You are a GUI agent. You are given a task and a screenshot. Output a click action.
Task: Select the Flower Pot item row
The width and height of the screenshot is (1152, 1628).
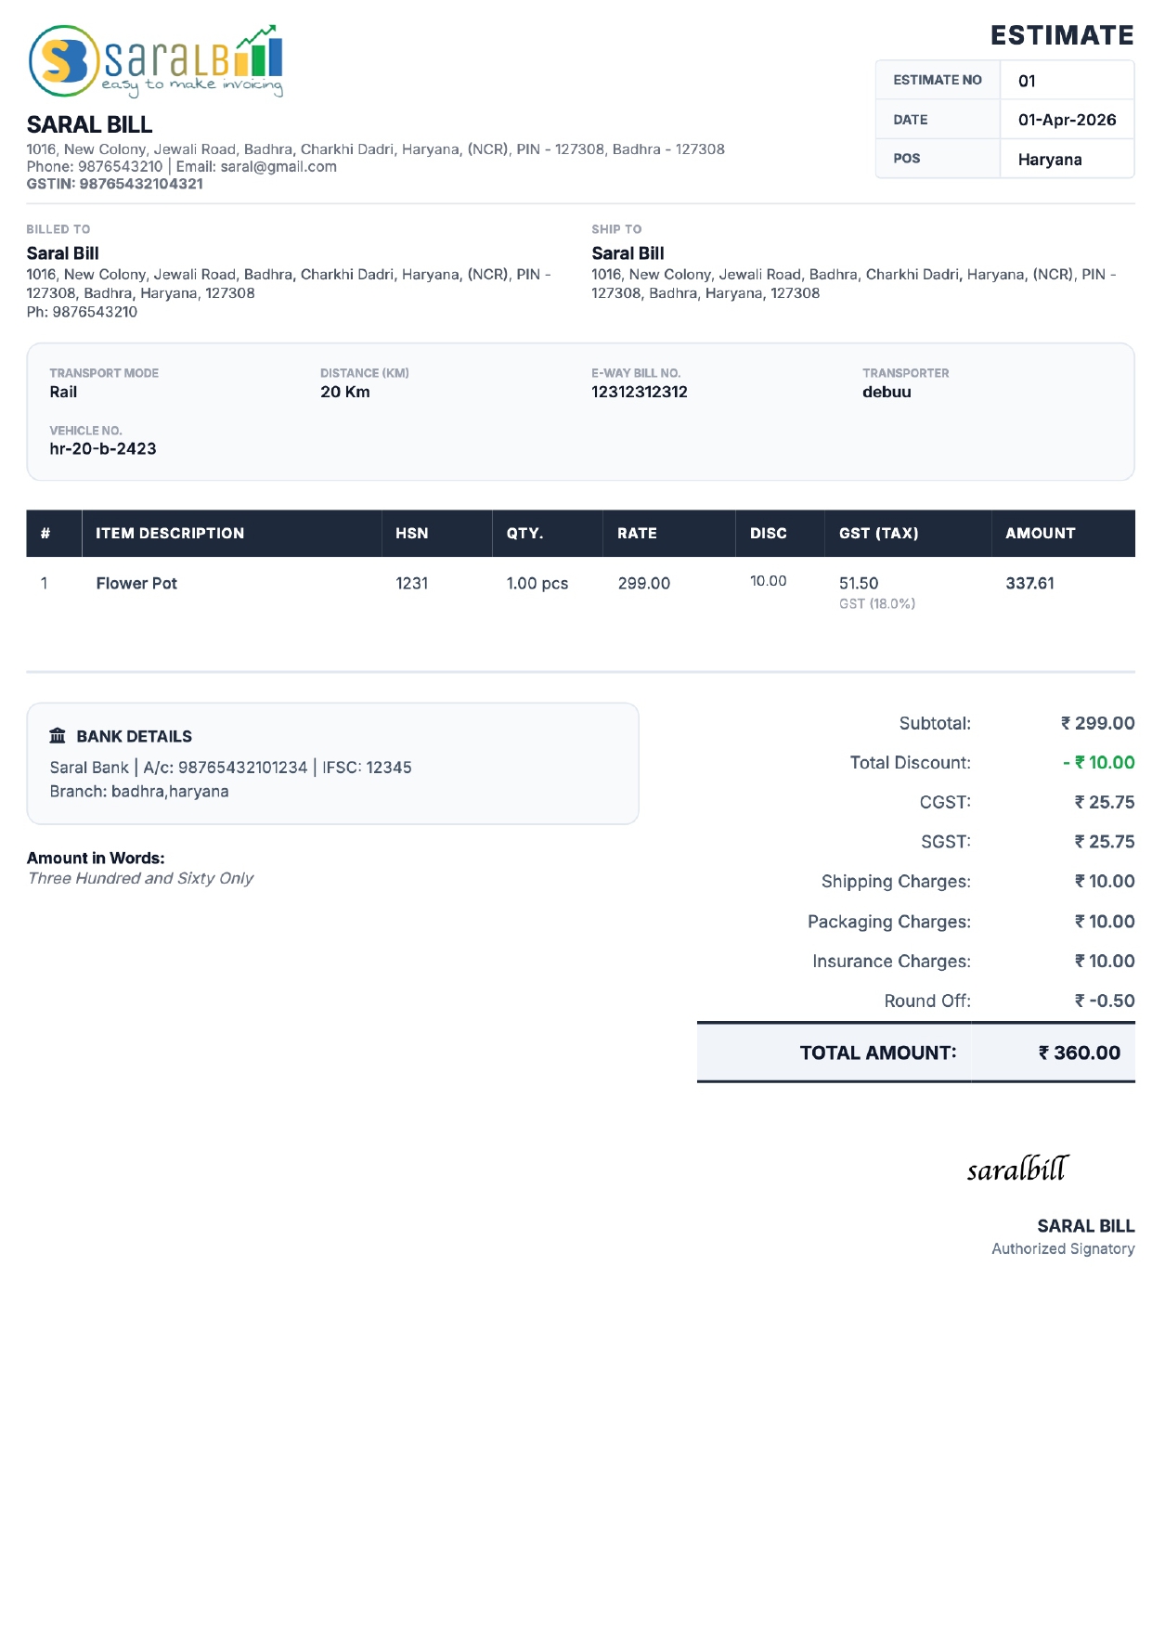click(x=580, y=592)
